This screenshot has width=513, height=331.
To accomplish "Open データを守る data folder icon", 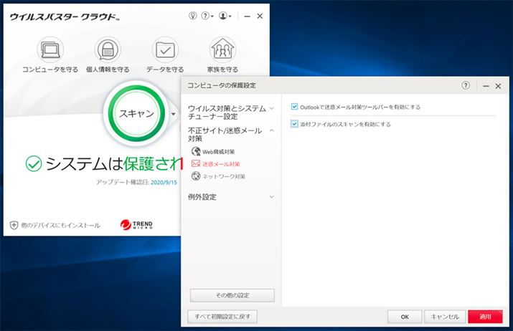I will coord(165,50).
